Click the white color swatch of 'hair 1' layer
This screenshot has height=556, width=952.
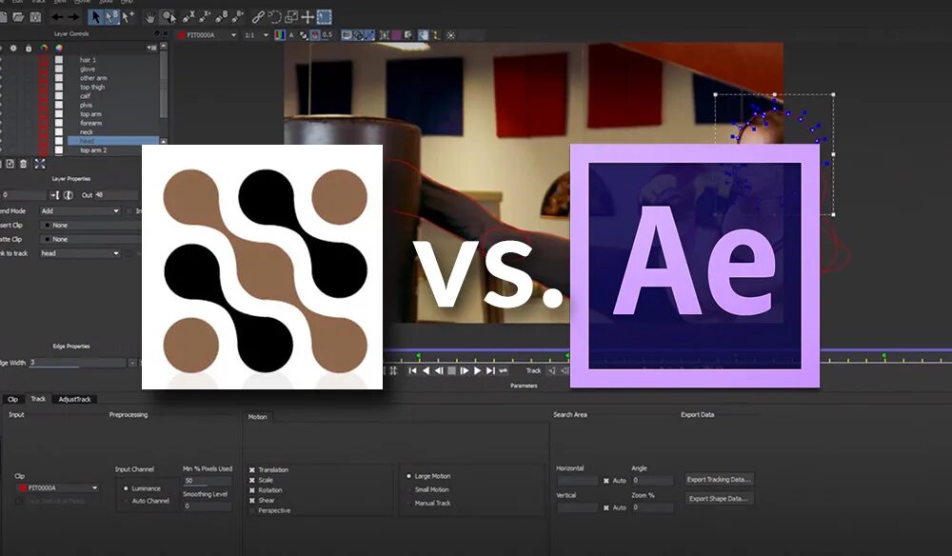pos(59,60)
